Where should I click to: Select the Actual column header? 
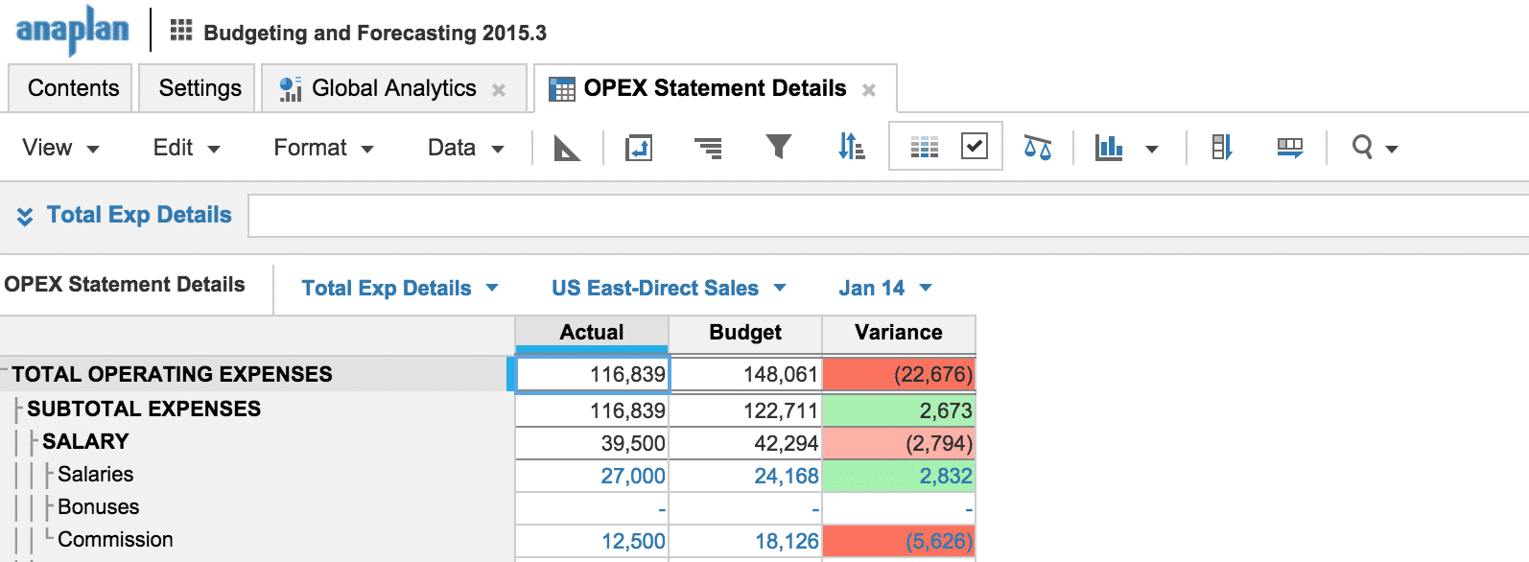(x=592, y=333)
